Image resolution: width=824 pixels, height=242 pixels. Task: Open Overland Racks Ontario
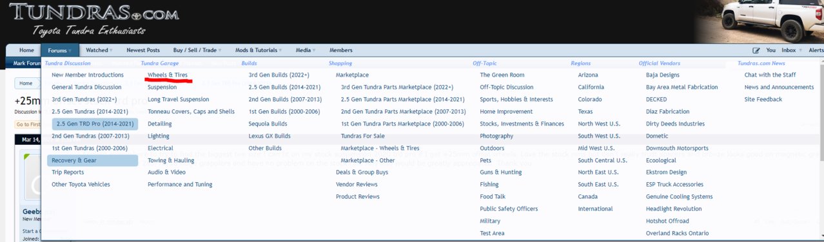(677, 233)
